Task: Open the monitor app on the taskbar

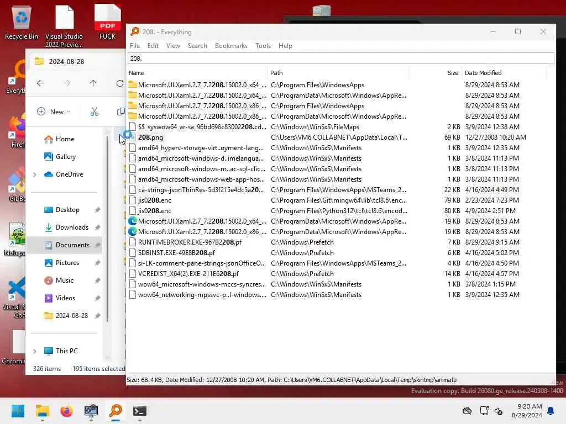Action: 91,411
